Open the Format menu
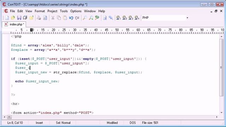The image size is (226, 127). [40, 11]
